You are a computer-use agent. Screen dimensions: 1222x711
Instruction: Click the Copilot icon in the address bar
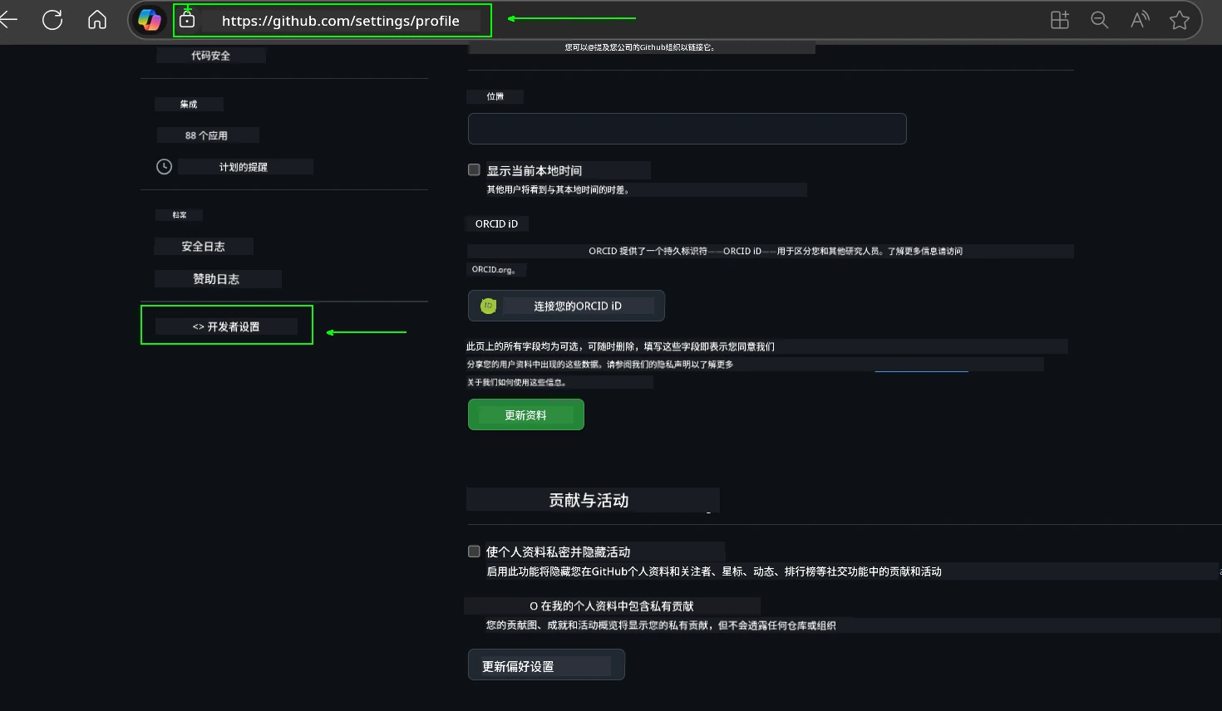[x=150, y=19]
